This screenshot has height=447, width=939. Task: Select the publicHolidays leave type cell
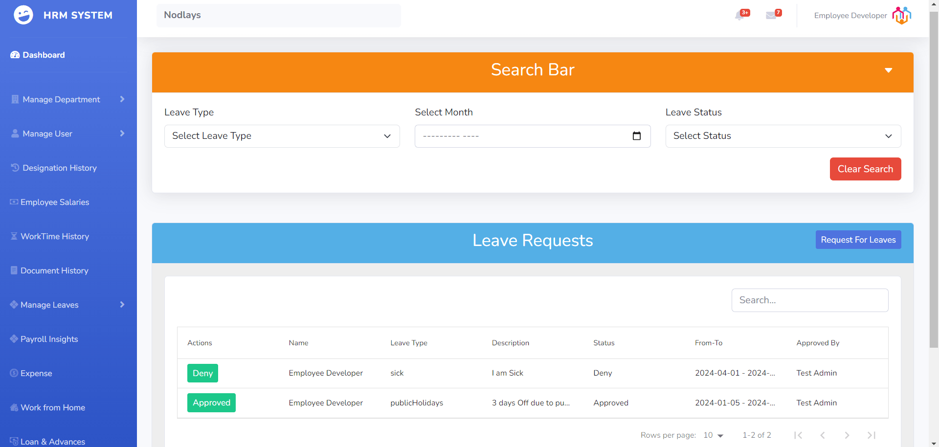pos(417,403)
